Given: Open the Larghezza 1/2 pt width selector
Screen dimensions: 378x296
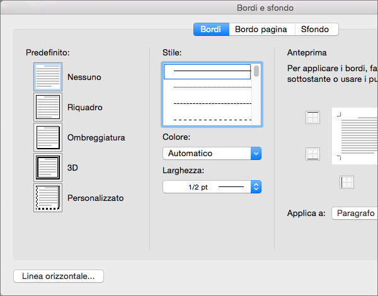Looking at the screenshot, I should pyautogui.click(x=212, y=187).
